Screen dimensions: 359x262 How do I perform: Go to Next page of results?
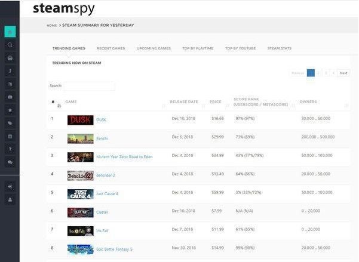(x=343, y=73)
